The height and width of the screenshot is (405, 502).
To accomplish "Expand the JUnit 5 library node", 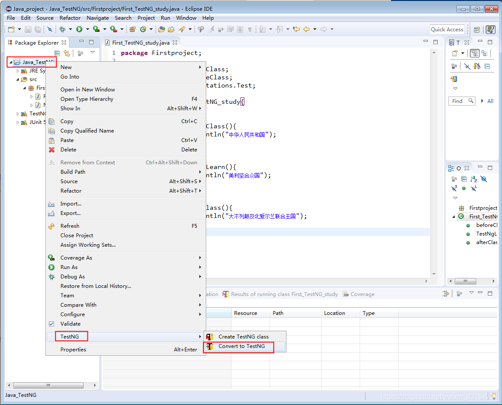I will 18,122.
